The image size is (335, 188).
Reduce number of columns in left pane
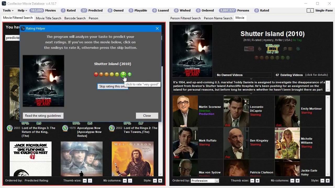click(x=125, y=181)
